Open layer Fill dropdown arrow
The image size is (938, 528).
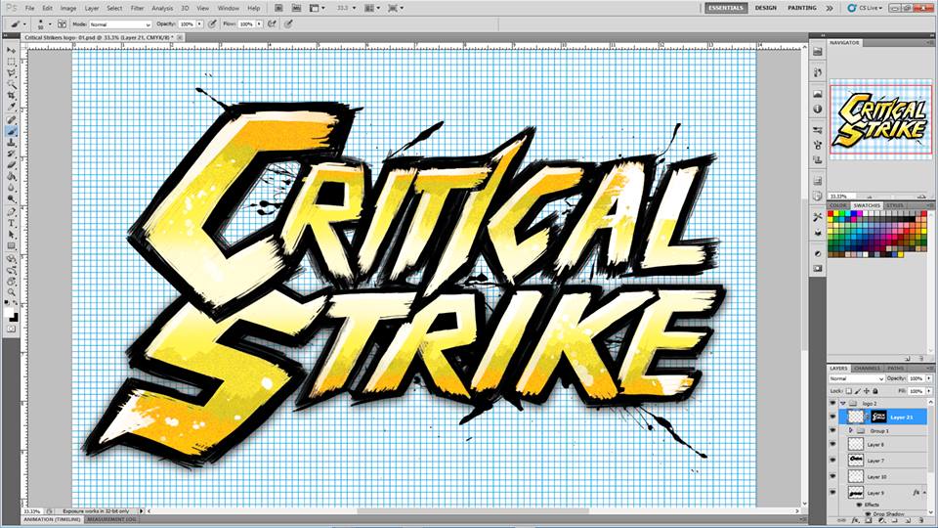[x=929, y=391]
